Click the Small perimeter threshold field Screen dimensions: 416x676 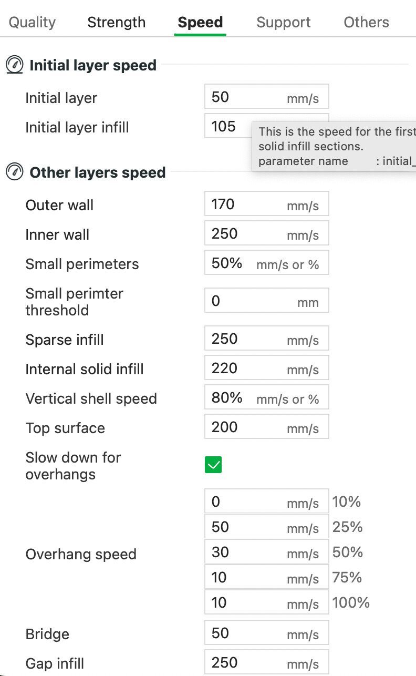point(267,301)
